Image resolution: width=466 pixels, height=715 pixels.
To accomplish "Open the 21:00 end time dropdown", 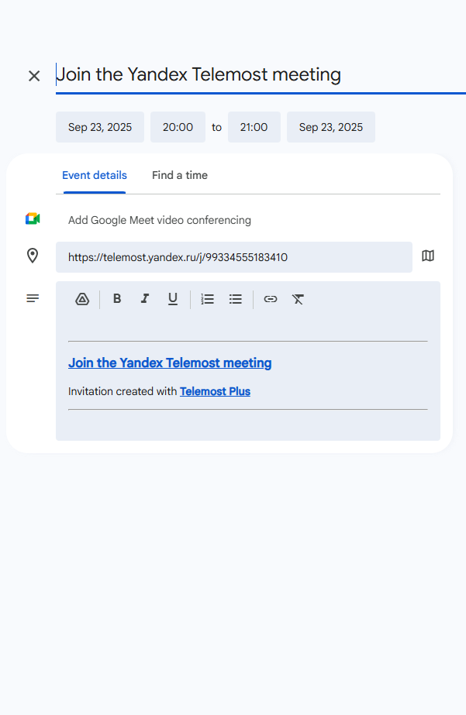I will click(254, 127).
